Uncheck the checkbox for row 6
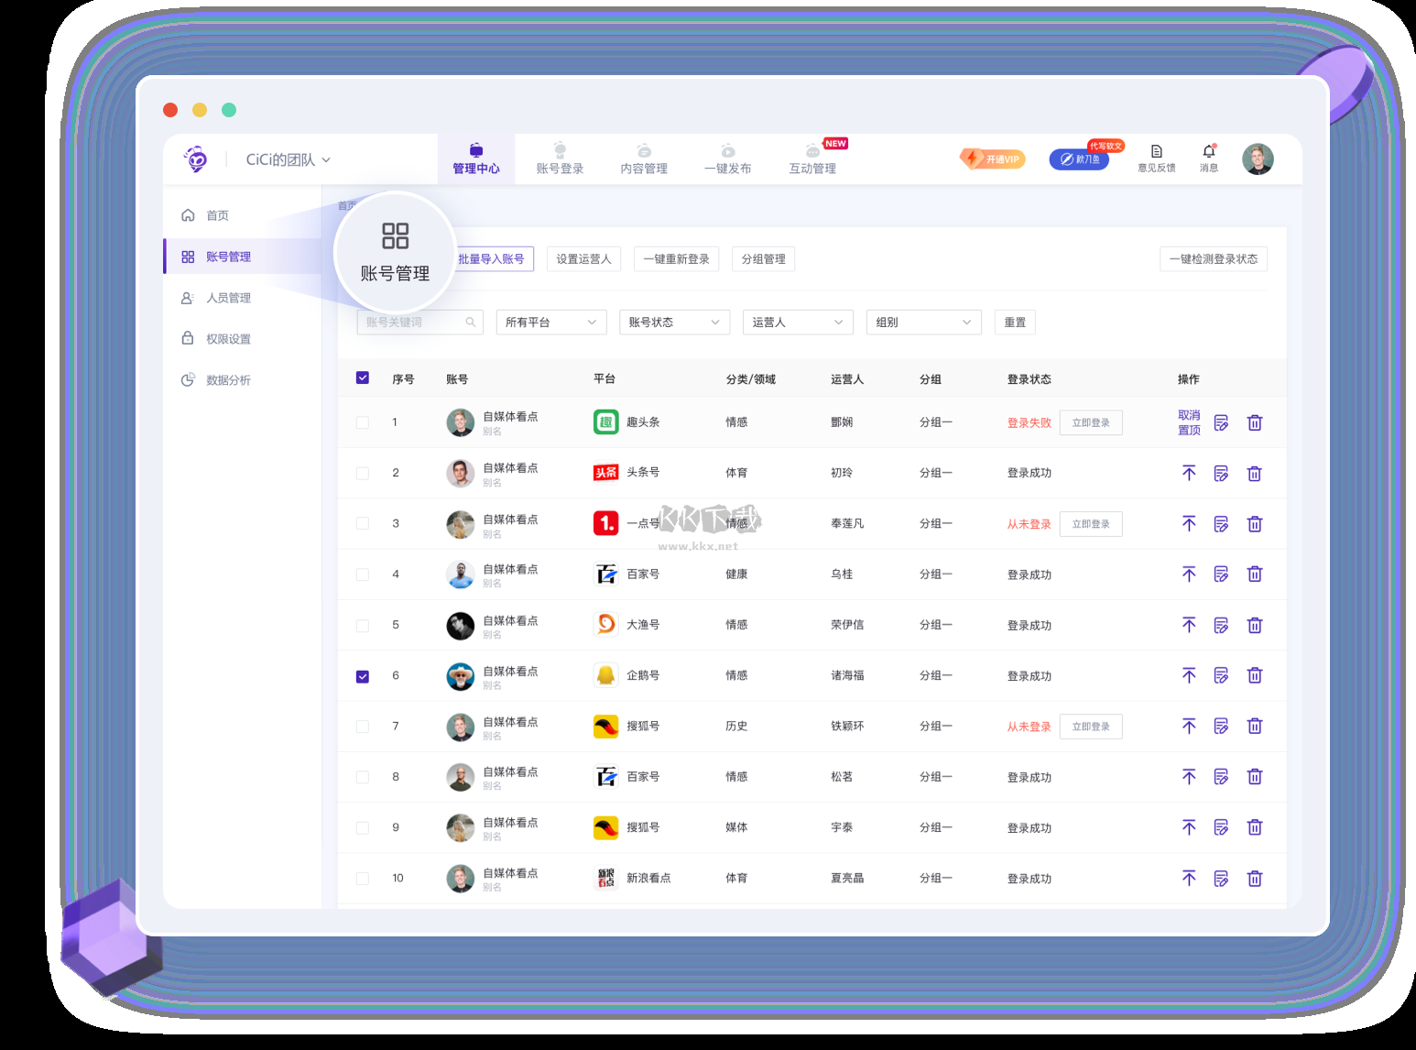This screenshot has width=1416, height=1050. click(363, 676)
